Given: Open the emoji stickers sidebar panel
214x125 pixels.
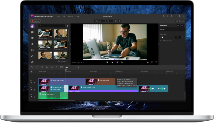Looking at the screenshot, I should (x=32, y=44).
